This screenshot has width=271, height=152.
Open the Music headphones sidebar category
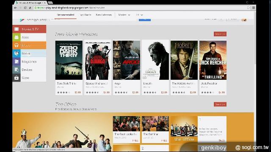point(29,45)
